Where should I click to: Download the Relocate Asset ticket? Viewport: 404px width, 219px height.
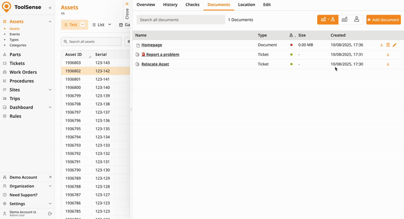tap(388, 64)
